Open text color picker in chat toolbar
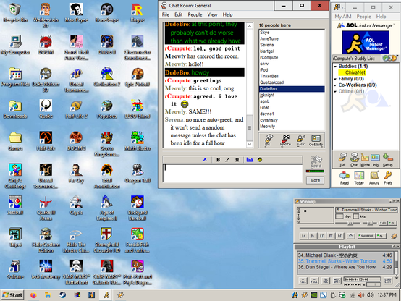The image size is (401, 301). pos(205,160)
